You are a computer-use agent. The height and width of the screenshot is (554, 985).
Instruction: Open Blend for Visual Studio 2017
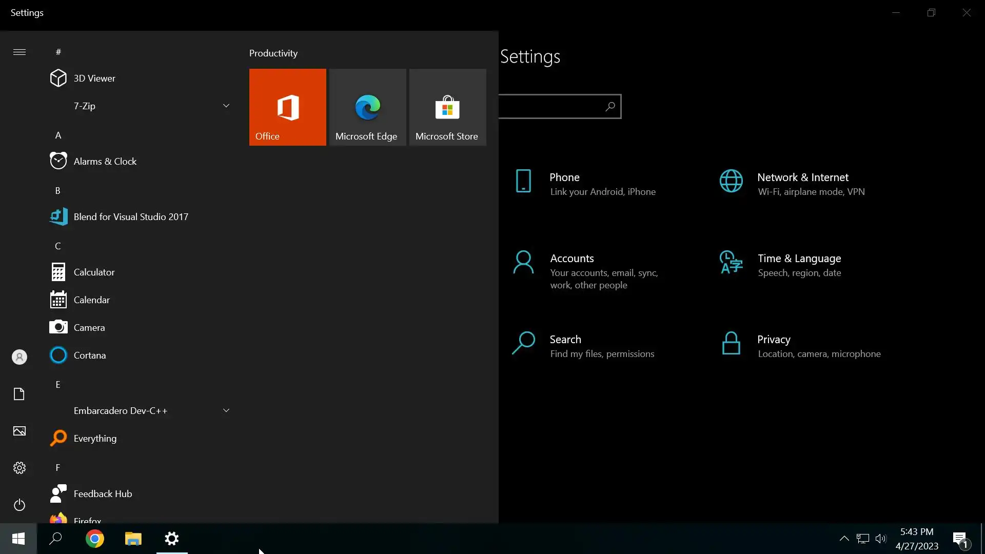[x=130, y=217]
